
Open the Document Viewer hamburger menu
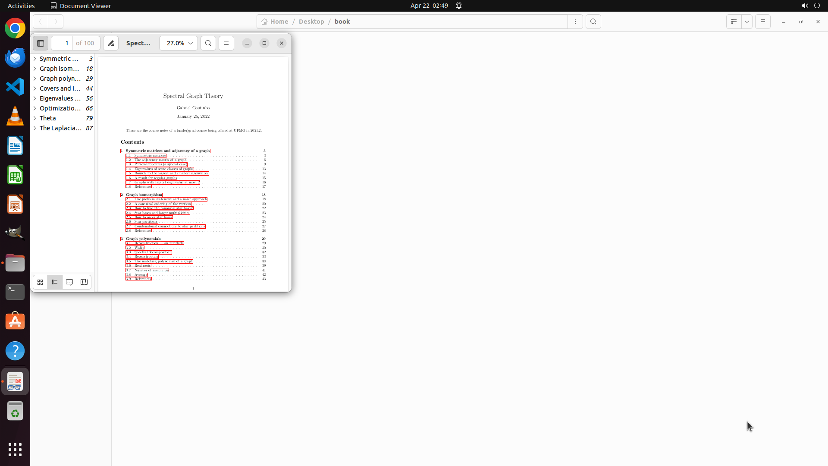[x=226, y=43]
